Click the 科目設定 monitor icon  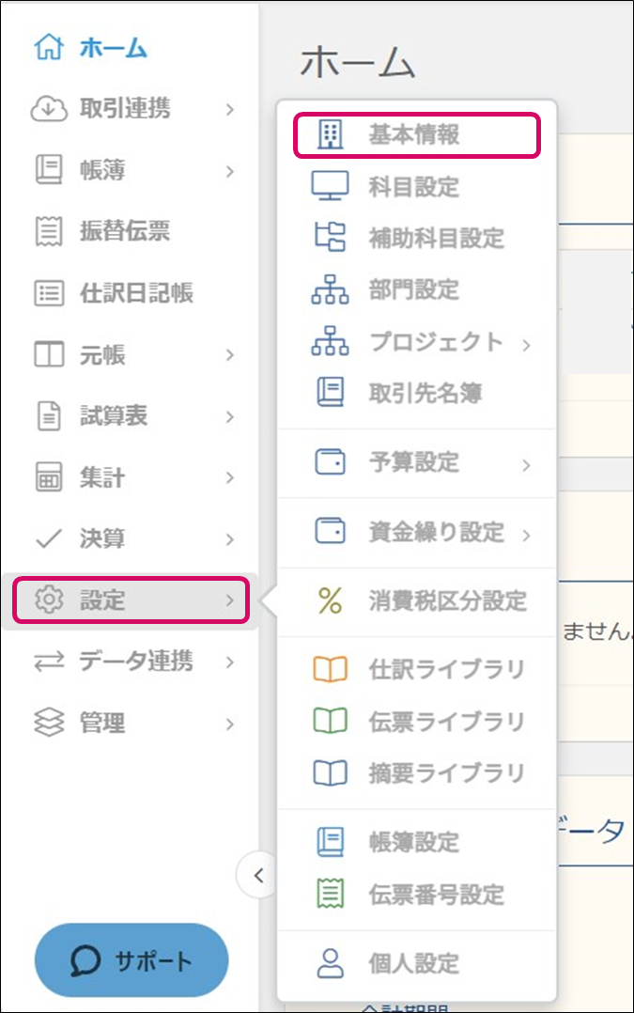click(329, 187)
